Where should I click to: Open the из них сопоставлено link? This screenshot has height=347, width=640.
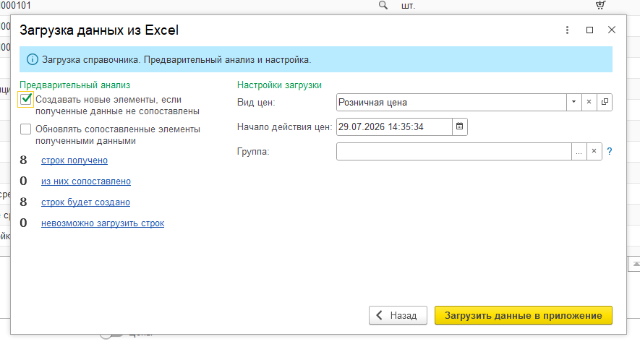click(x=86, y=181)
